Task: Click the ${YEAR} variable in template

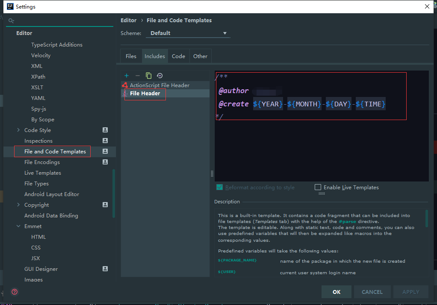Action: point(268,104)
